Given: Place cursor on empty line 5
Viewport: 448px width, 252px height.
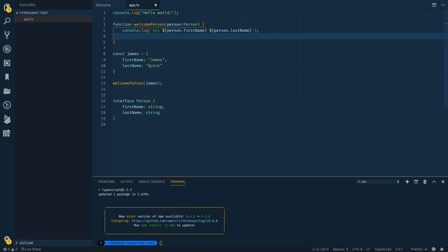Looking at the screenshot, I should (280, 36).
